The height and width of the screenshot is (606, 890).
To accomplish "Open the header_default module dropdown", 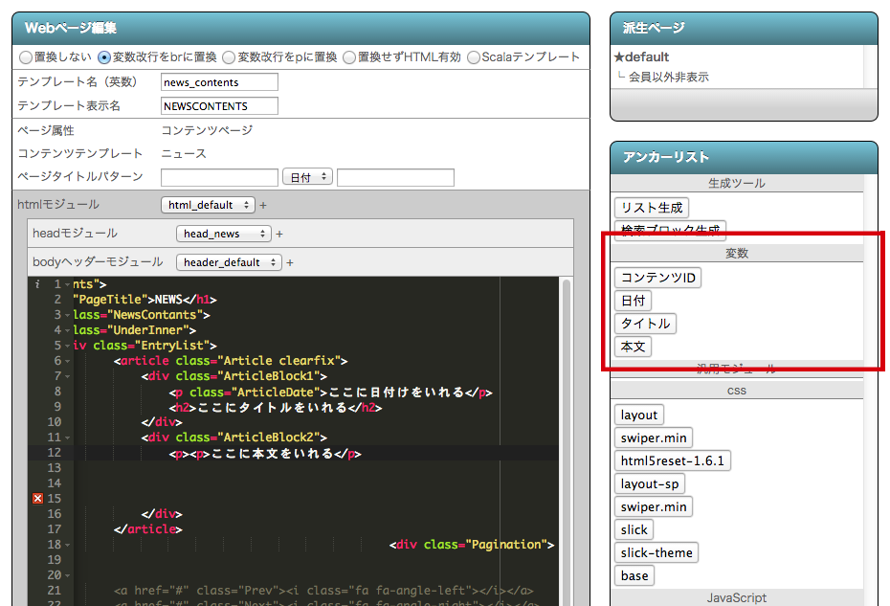I will 229,262.
